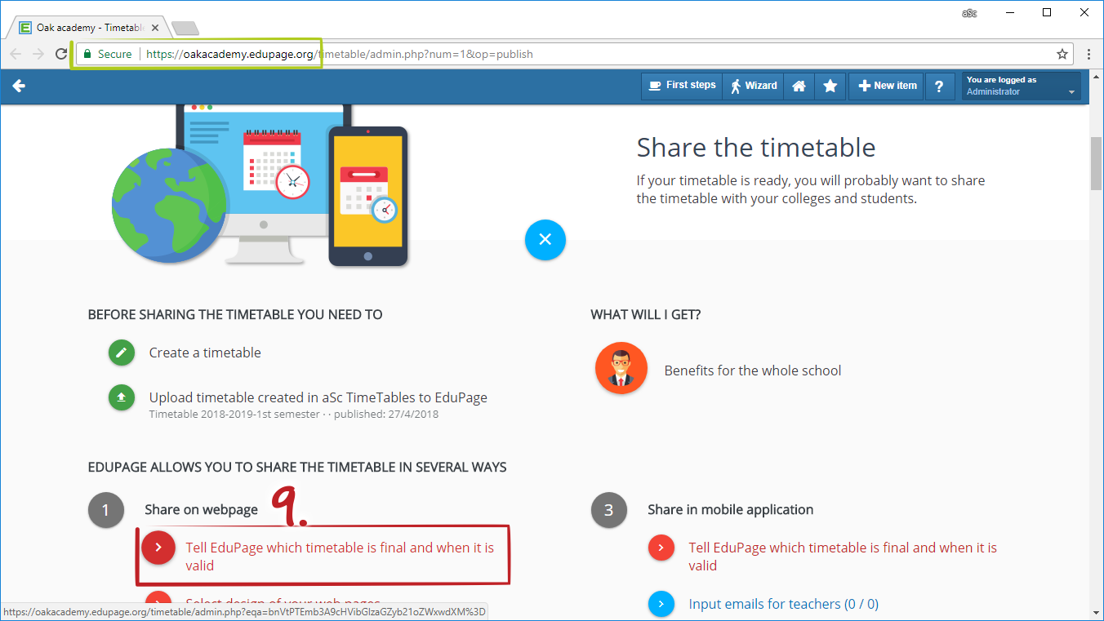The image size is (1104, 621).
Task: Click the star favorites icon in toolbar
Action: click(x=830, y=86)
